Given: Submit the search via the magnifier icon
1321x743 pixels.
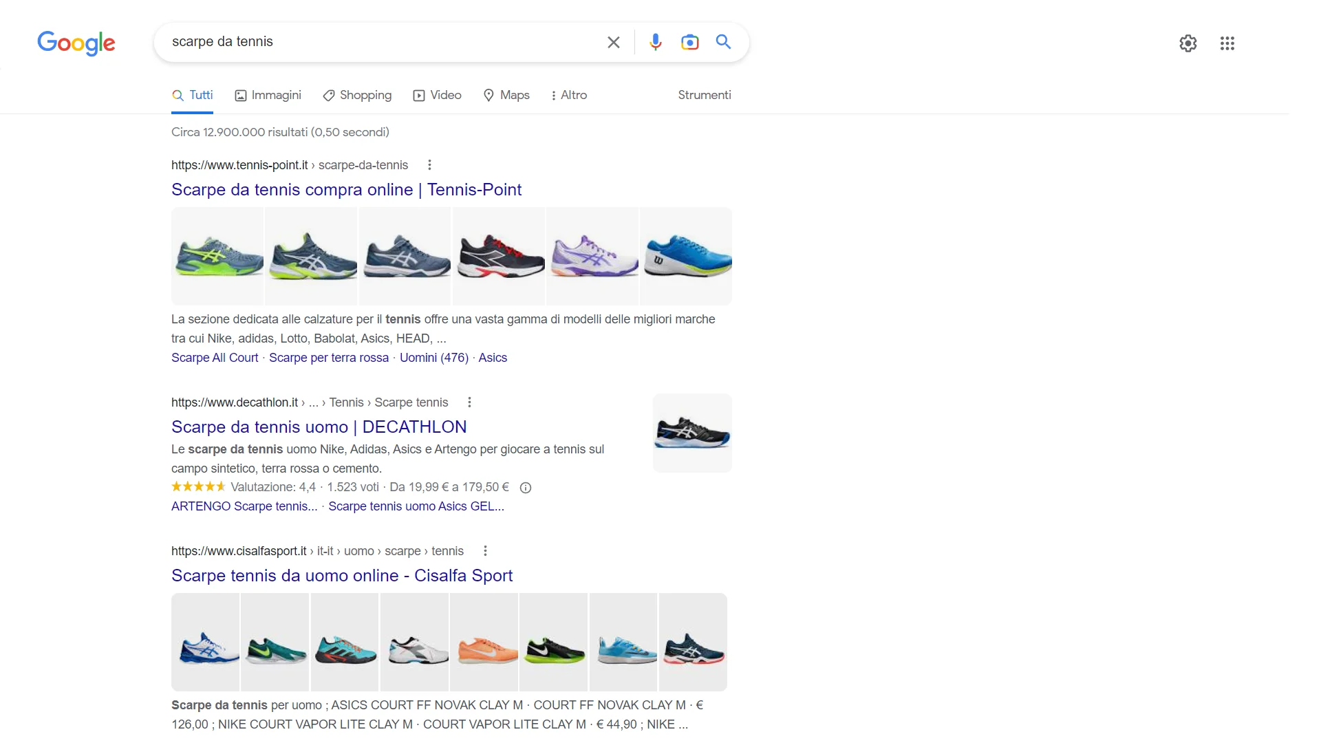Looking at the screenshot, I should [x=723, y=42].
